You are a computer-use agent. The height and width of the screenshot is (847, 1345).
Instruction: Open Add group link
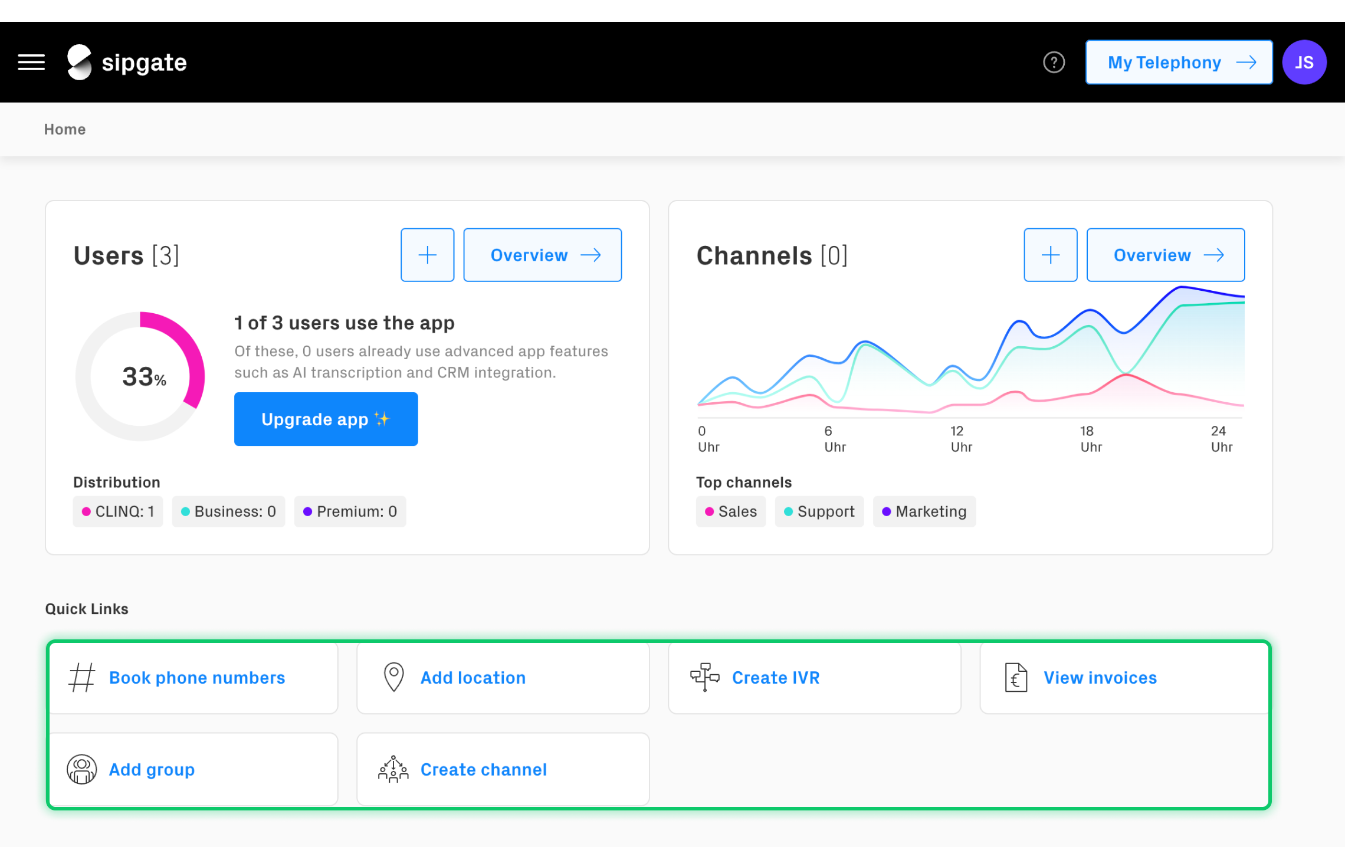(x=152, y=769)
